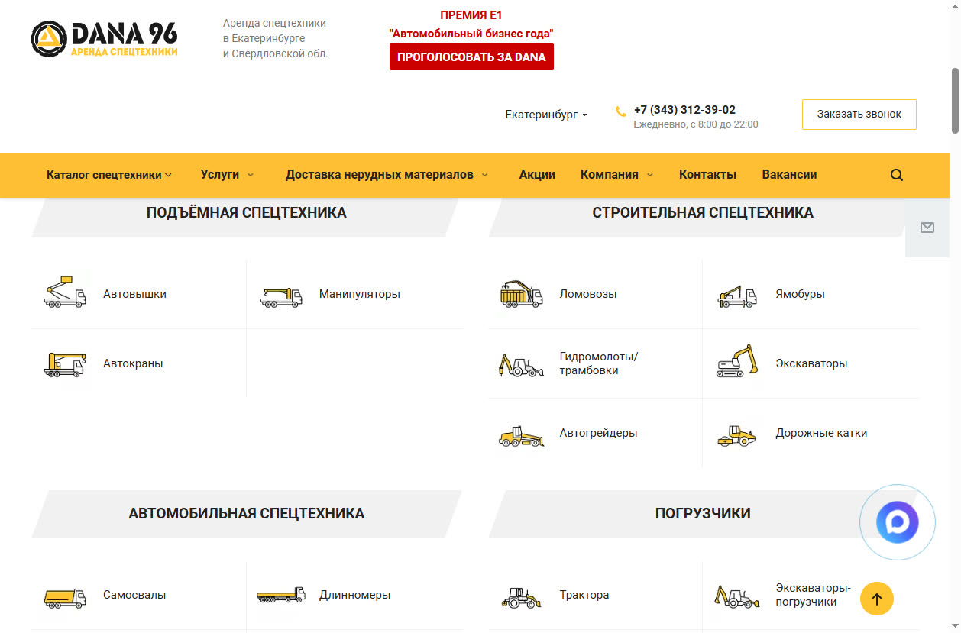Open the Екатеринбург city selector

pos(546,115)
